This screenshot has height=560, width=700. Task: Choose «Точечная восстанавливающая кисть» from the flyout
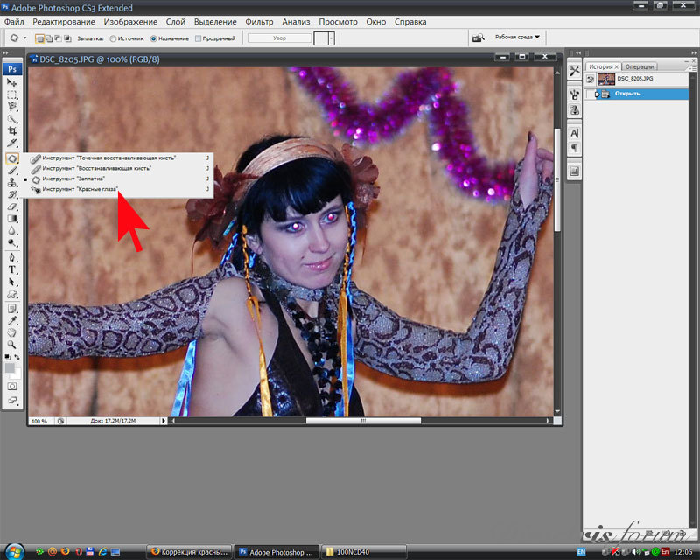108,157
